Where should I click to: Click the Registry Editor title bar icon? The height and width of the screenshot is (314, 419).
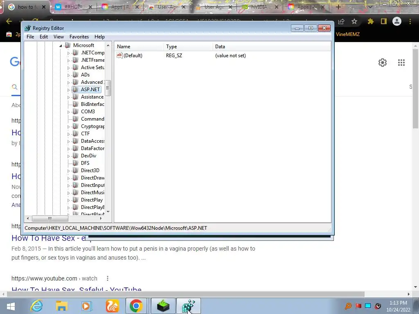pyautogui.click(x=27, y=28)
